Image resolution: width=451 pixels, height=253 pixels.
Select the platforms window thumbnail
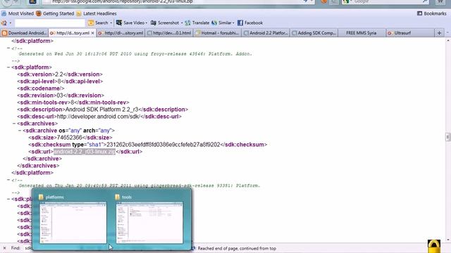[73, 222]
